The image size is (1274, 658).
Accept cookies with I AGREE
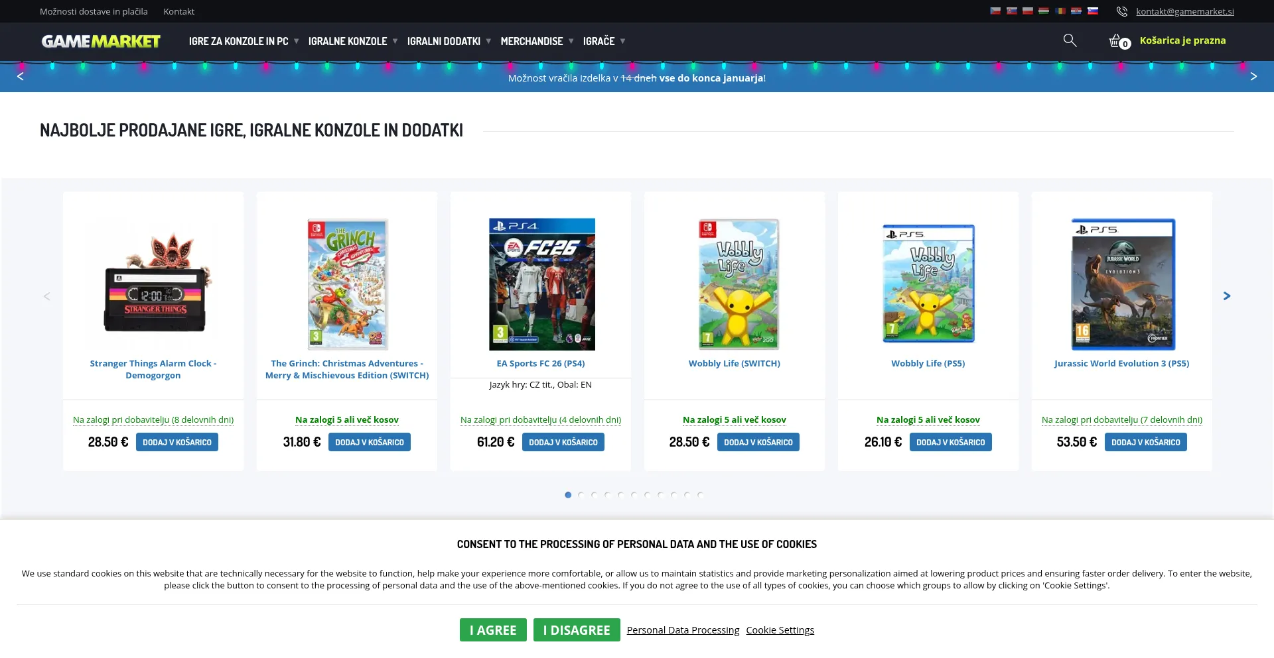click(x=493, y=630)
